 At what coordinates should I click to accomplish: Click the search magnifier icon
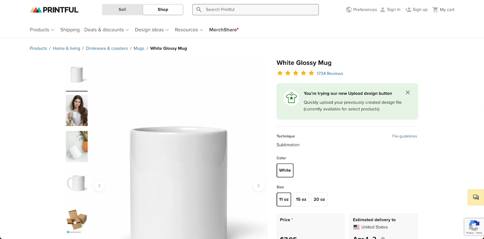click(x=199, y=9)
